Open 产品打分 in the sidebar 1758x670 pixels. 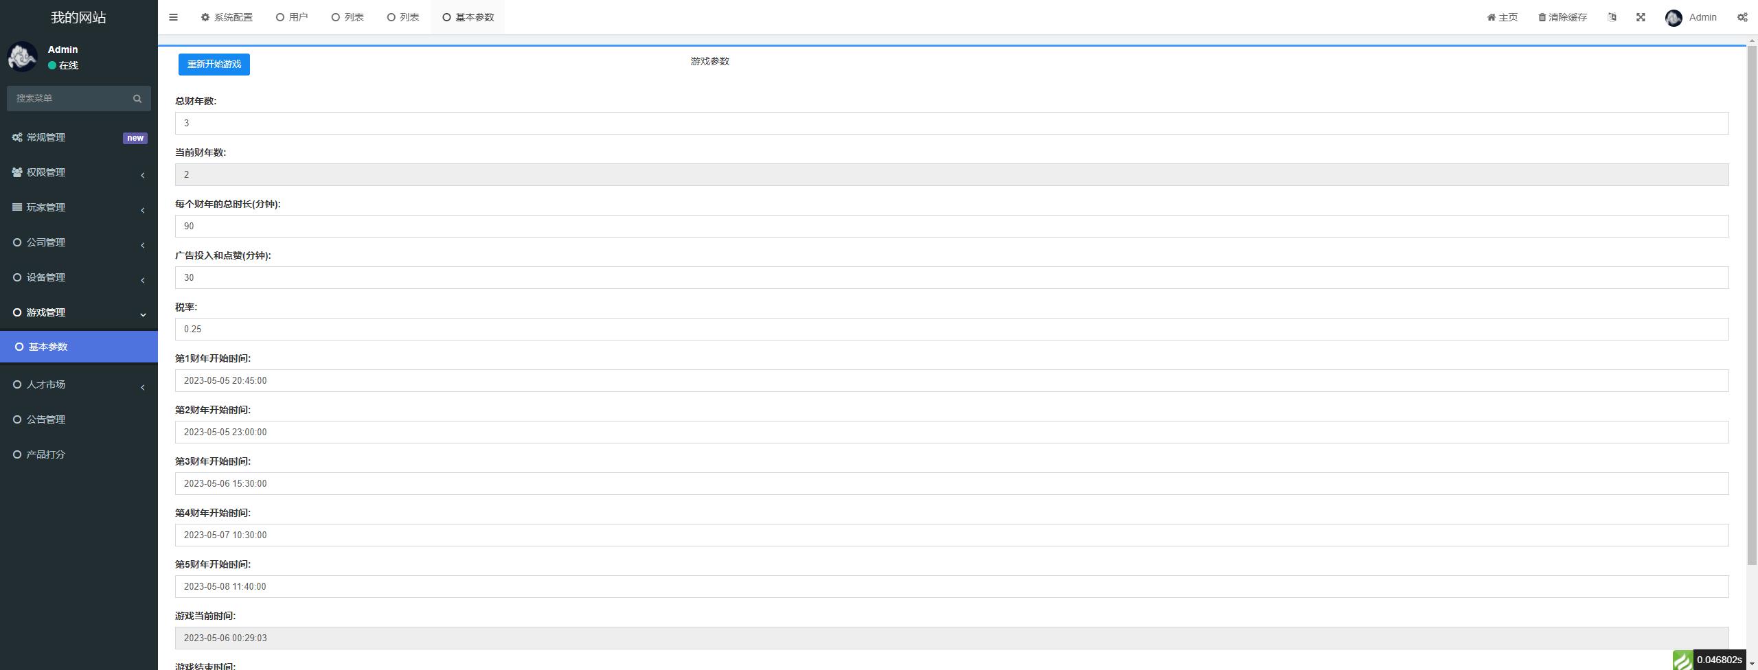pos(45,454)
